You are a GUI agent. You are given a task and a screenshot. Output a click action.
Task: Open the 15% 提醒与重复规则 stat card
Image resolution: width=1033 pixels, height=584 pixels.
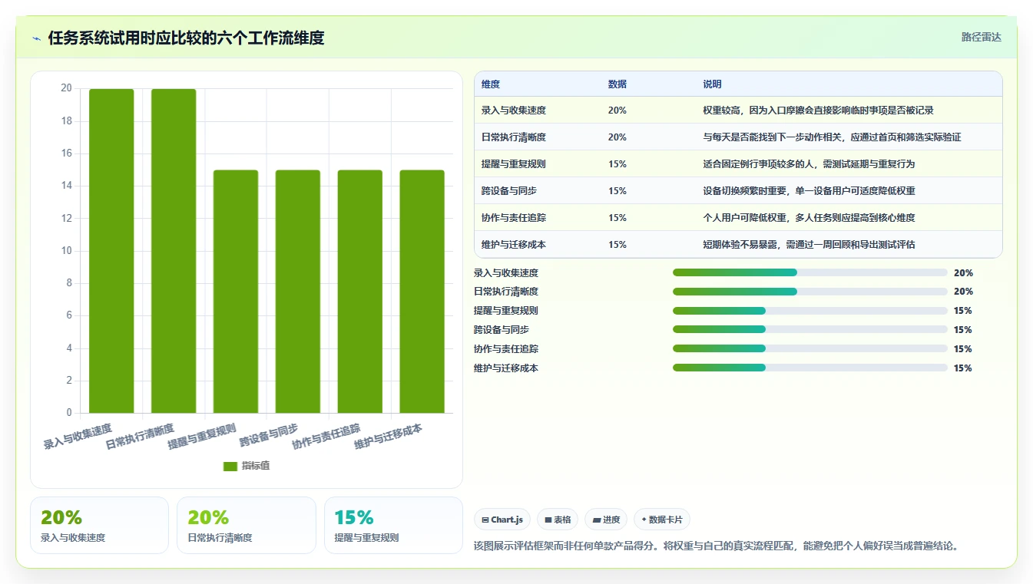(393, 525)
